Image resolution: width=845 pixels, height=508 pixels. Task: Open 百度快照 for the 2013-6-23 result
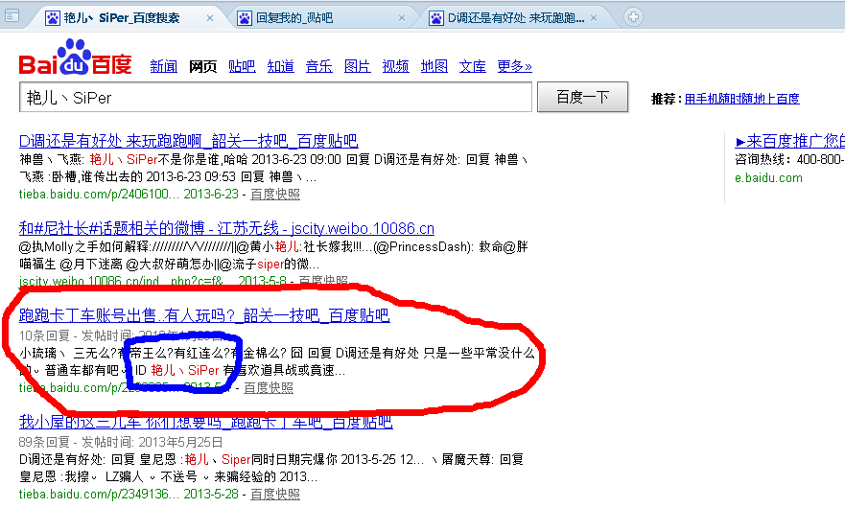[x=275, y=194]
